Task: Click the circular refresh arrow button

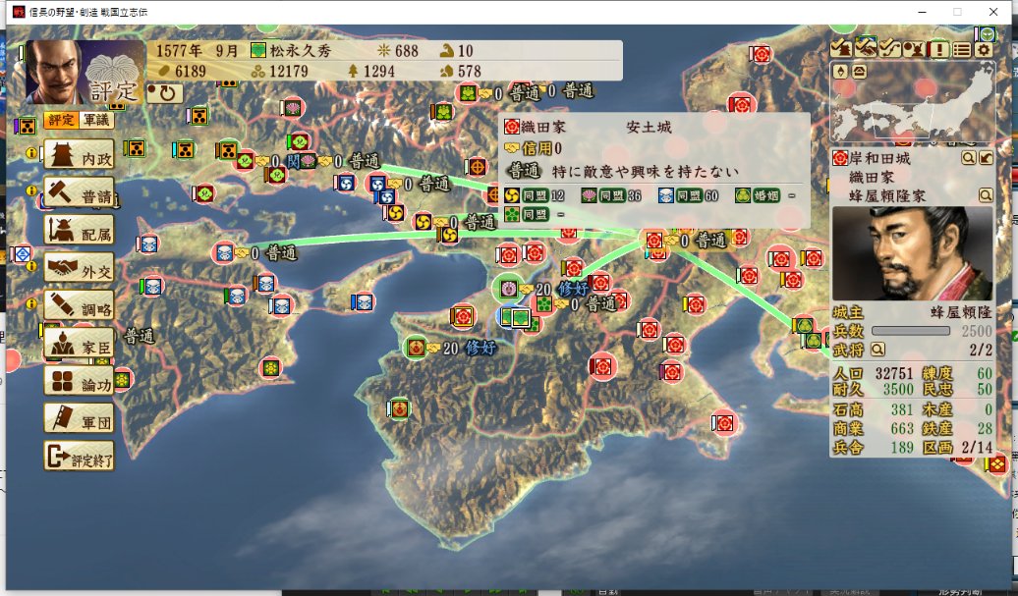Action: (x=165, y=93)
